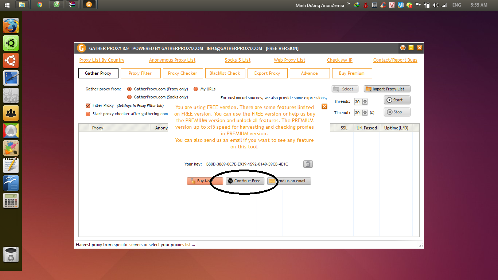Click the orange Ubuntu logo dock icon
Image resolution: width=498 pixels, height=280 pixels.
pyautogui.click(x=11, y=61)
